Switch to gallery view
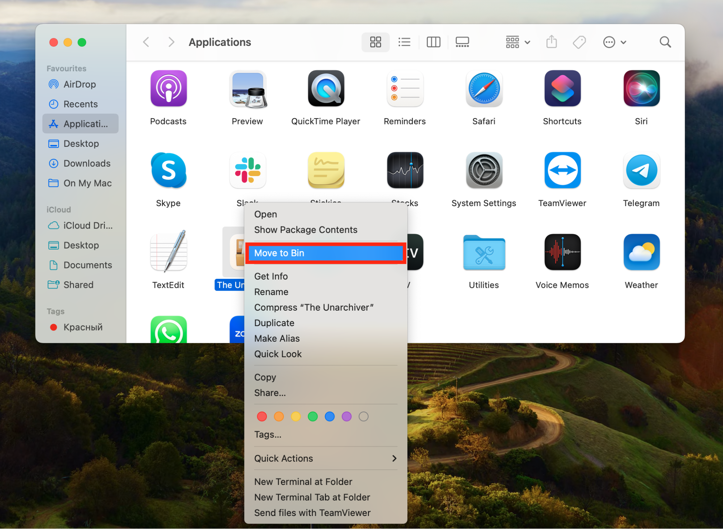723x529 pixels. click(462, 42)
